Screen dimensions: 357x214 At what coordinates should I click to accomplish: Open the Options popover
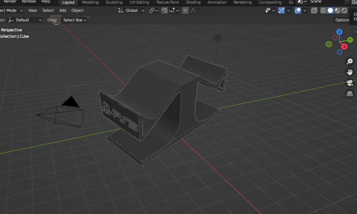pos(342,20)
